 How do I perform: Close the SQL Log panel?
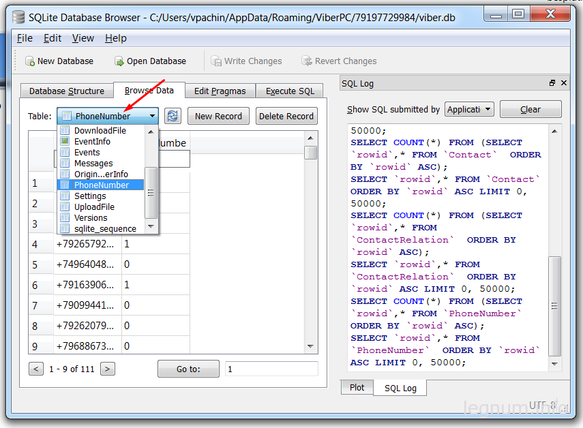coord(564,83)
